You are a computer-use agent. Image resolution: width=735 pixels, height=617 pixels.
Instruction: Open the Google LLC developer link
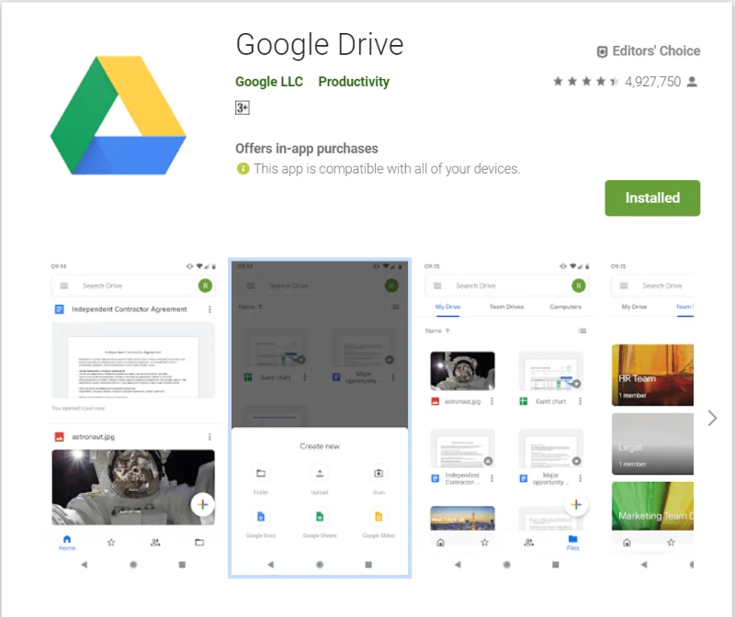(269, 82)
